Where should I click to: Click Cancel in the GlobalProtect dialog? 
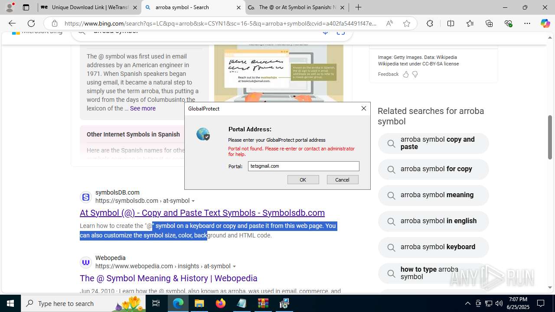point(343,180)
